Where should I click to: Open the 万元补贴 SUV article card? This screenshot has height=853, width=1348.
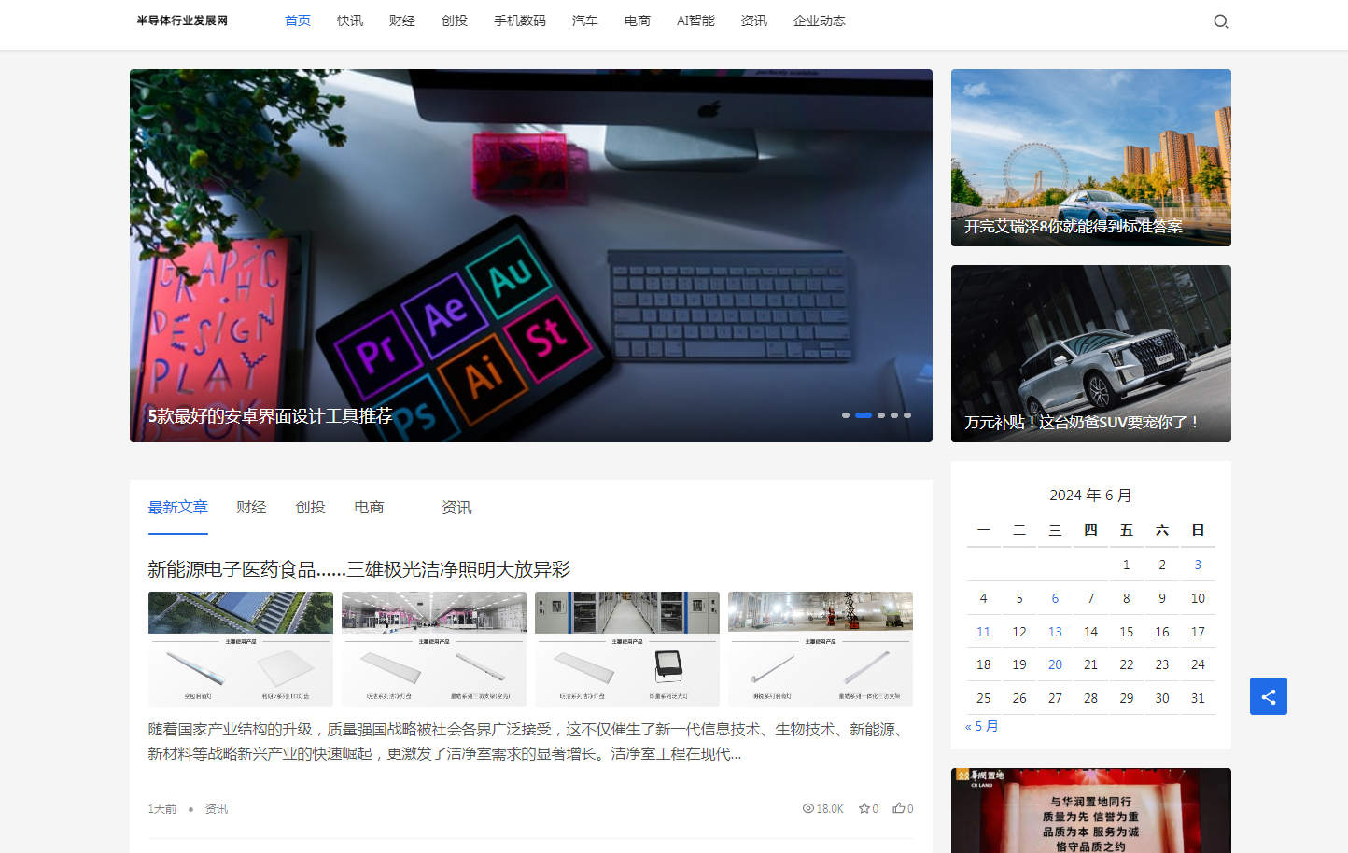(1091, 354)
